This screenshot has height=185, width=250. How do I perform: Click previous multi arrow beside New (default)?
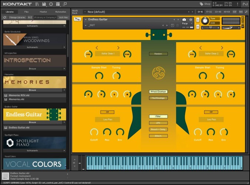point(189,12)
